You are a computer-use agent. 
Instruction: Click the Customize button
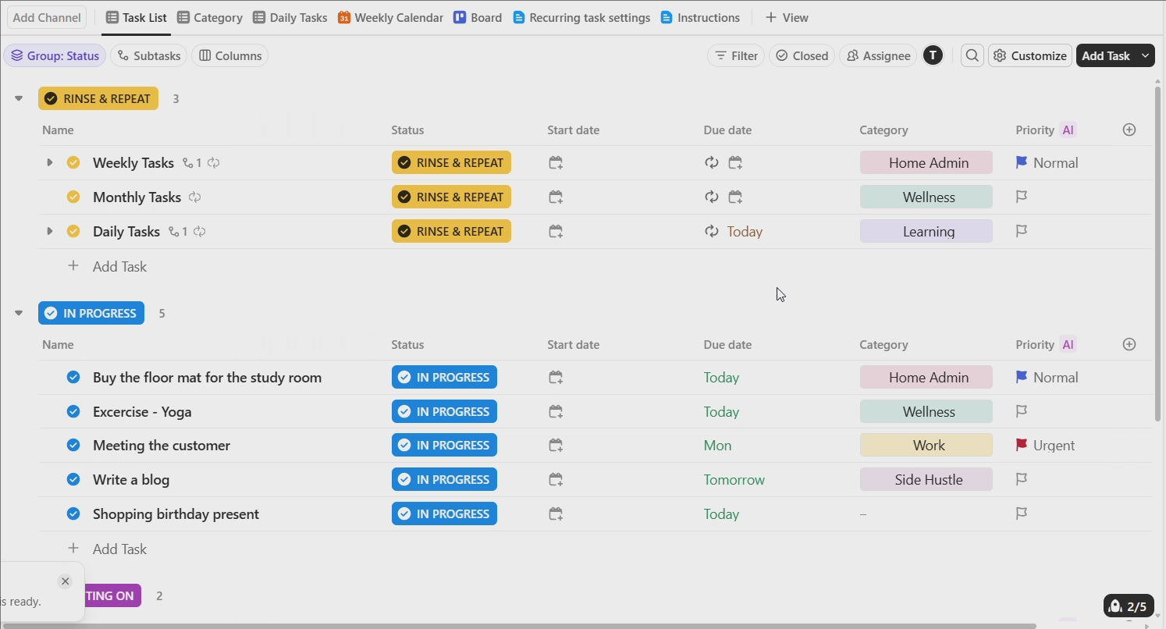(x=1029, y=55)
